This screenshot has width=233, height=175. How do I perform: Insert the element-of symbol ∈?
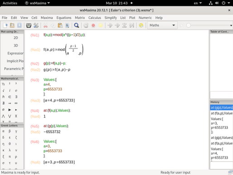(x=10, y=97)
